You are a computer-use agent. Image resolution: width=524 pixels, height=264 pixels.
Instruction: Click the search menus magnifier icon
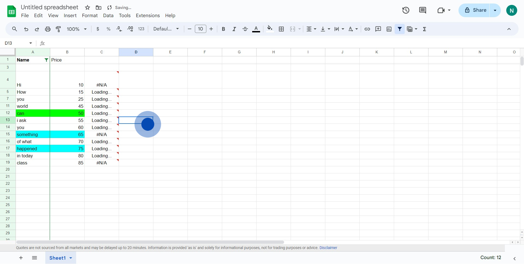coord(14,29)
